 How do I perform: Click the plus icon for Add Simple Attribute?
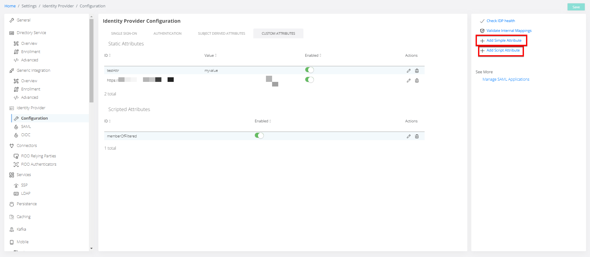click(x=482, y=41)
